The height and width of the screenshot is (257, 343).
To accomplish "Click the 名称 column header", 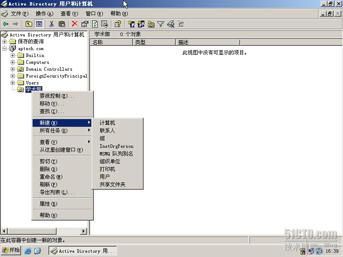I will 111,42.
